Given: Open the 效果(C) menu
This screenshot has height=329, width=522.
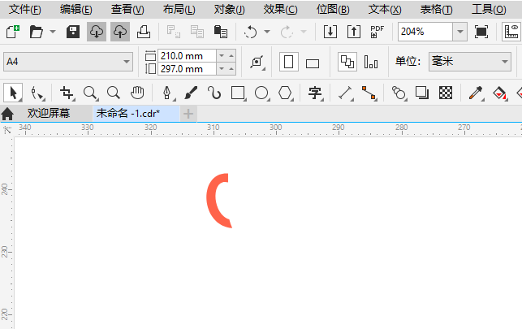Looking at the screenshot, I should pyautogui.click(x=281, y=9).
